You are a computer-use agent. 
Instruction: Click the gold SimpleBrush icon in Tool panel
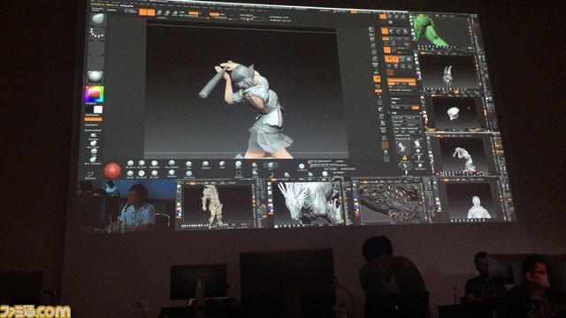pos(405,158)
